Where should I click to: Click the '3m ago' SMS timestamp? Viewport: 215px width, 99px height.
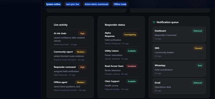[x=158, y=56]
